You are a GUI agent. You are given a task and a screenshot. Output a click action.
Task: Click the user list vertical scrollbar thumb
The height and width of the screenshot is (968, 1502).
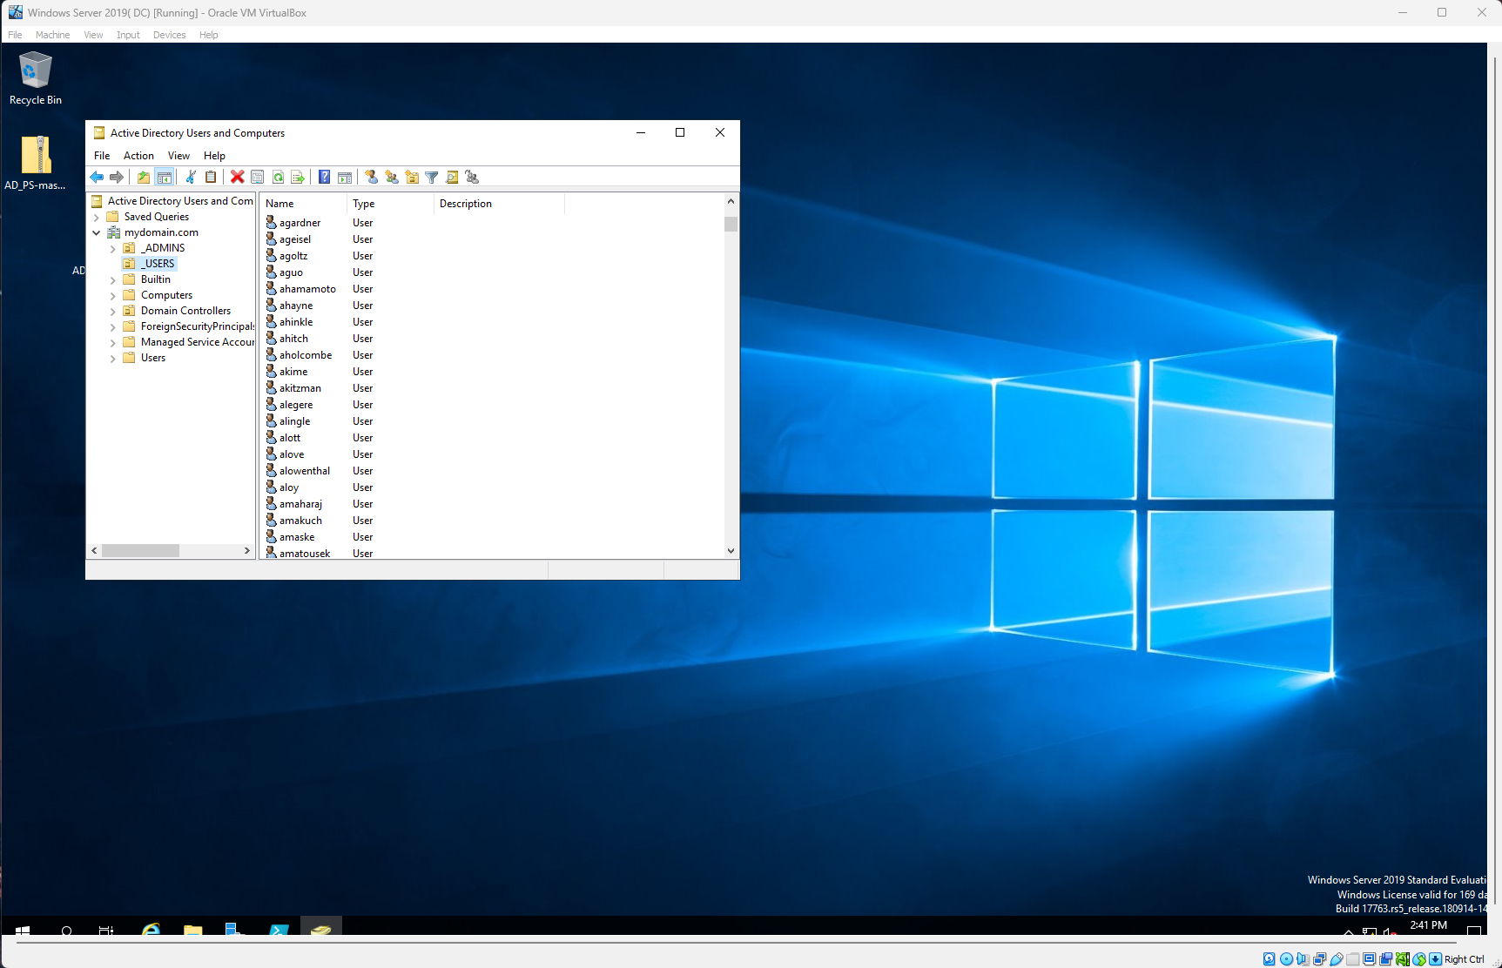click(731, 225)
